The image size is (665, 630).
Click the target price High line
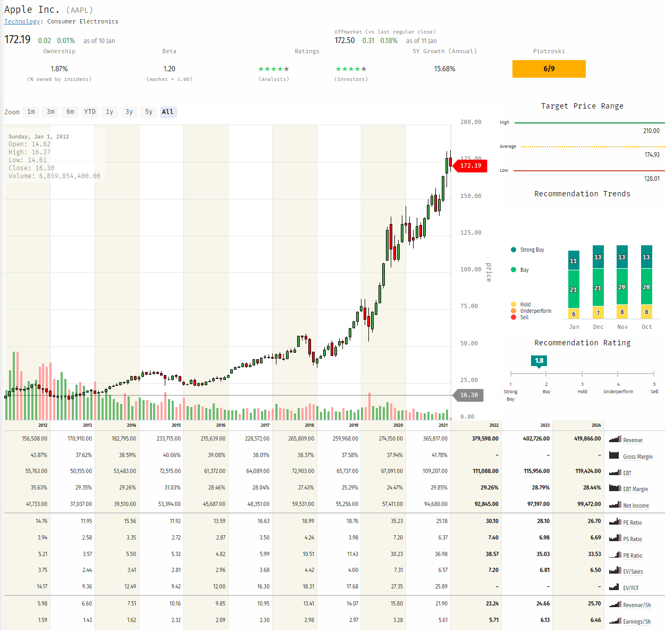click(x=590, y=123)
